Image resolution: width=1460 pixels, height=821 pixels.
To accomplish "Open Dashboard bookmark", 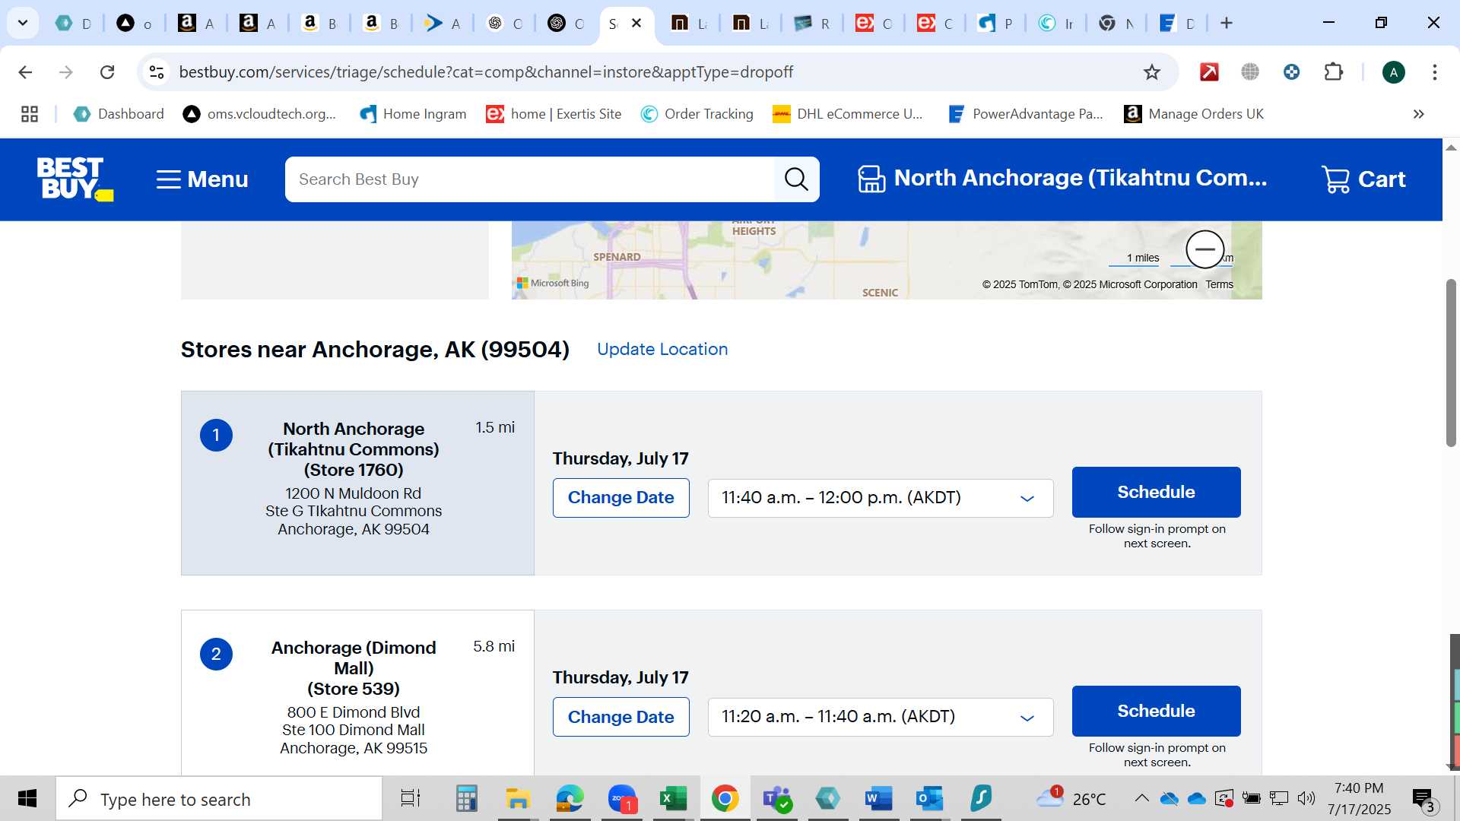I will (119, 114).
